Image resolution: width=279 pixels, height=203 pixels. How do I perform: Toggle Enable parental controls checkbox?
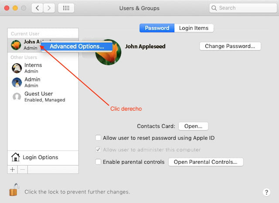point(98,162)
